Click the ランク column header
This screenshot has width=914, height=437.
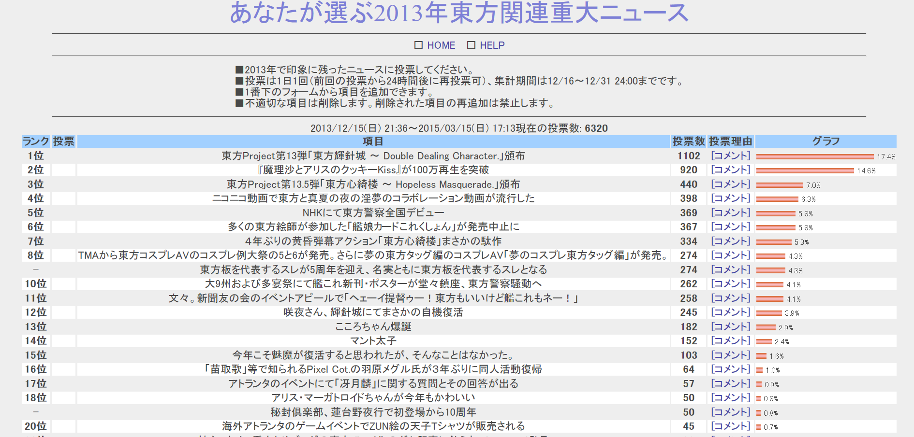click(x=36, y=141)
